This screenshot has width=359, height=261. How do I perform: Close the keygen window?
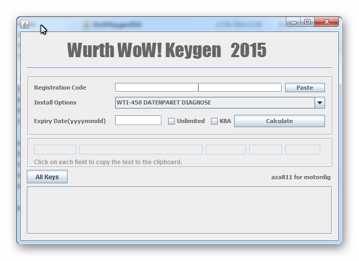click(327, 22)
